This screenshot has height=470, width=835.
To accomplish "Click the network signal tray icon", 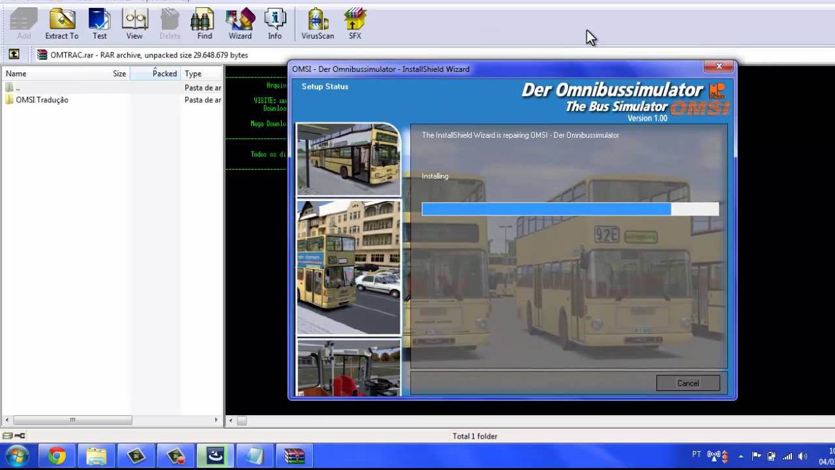I will (787, 456).
